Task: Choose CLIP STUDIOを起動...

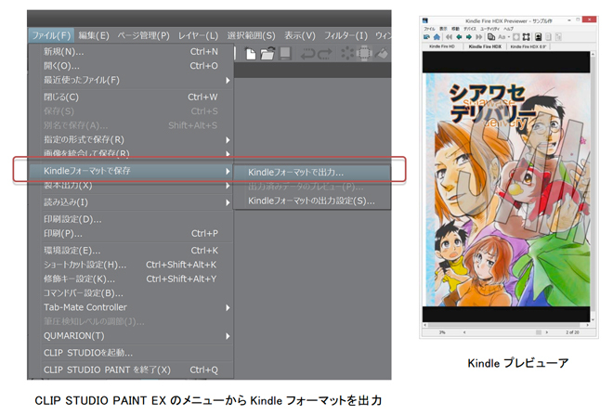Action: pos(131,353)
